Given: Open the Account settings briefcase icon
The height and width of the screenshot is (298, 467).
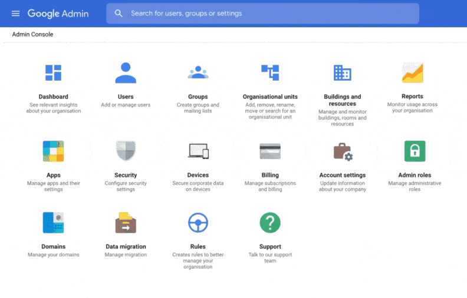Looking at the screenshot, I should pyautogui.click(x=343, y=152).
